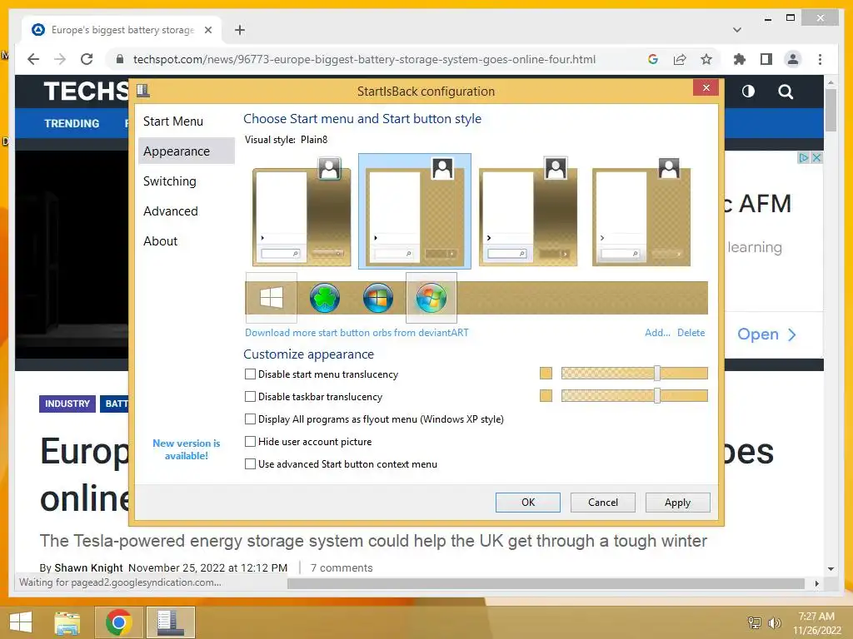The image size is (853, 639).
Task: Open the Switching section
Action: [x=186, y=181]
